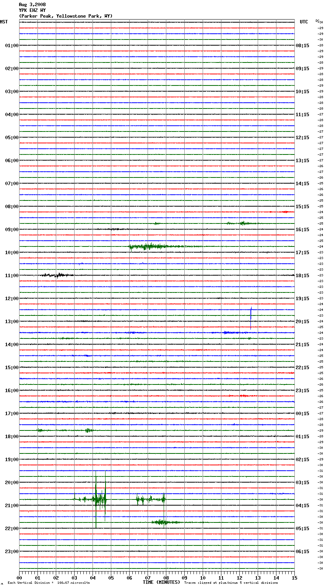Image resolution: width=325 pixels, height=588 pixels.
Task: Click the "12:15" UTC row label
Action: 302,138
